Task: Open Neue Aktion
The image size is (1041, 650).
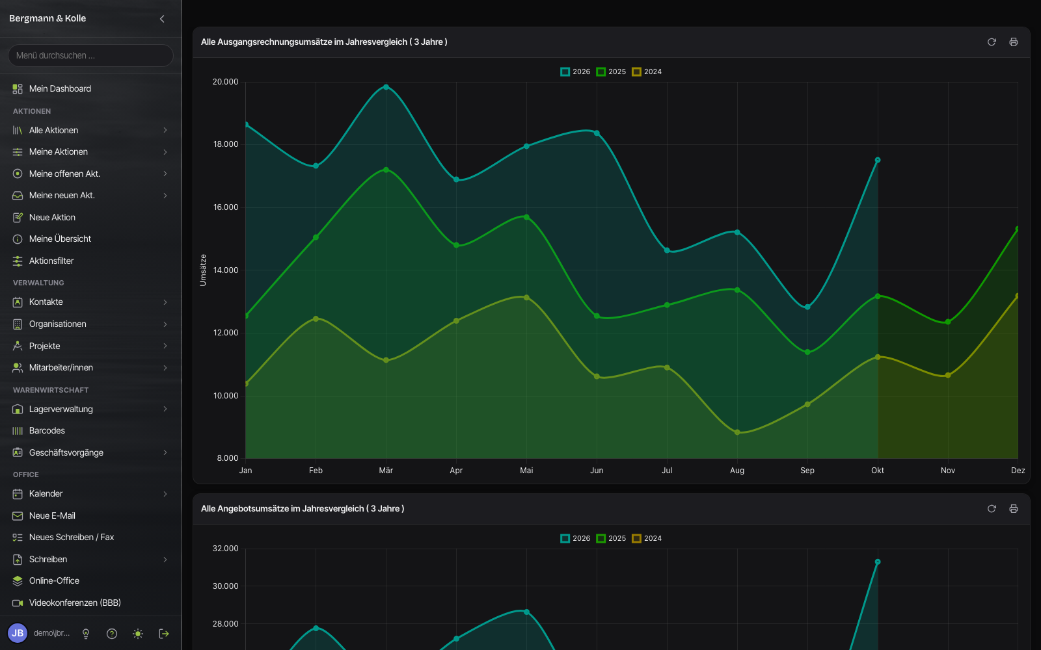Action: tap(90, 218)
